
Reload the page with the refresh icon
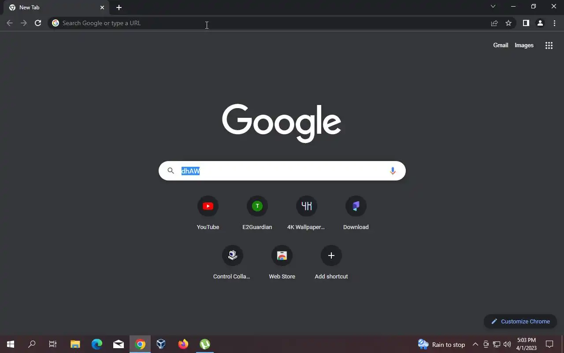click(38, 23)
